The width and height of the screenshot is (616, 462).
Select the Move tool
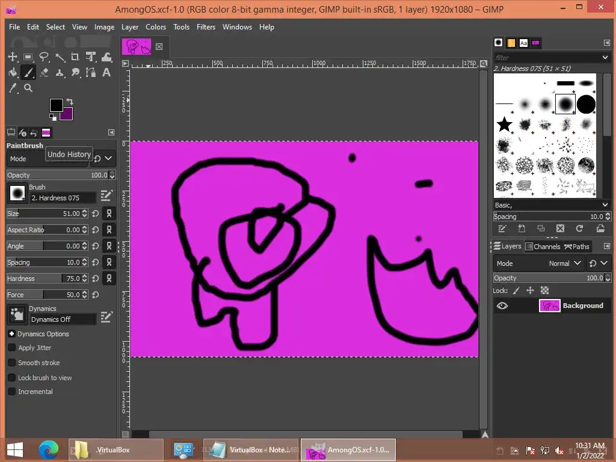click(13, 57)
